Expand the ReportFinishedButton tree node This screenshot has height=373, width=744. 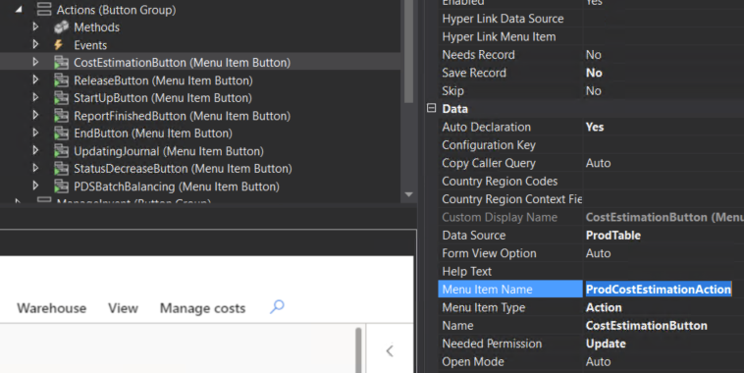pyautogui.click(x=35, y=115)
